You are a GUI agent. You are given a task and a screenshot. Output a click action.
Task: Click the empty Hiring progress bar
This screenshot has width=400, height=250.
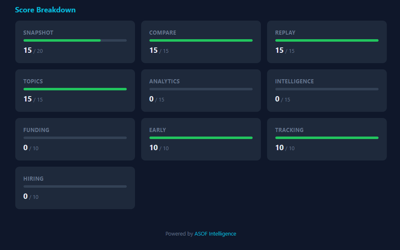[x=75, y=186]
